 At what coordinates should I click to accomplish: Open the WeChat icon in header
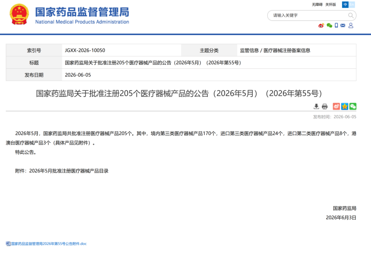point(329,25)
